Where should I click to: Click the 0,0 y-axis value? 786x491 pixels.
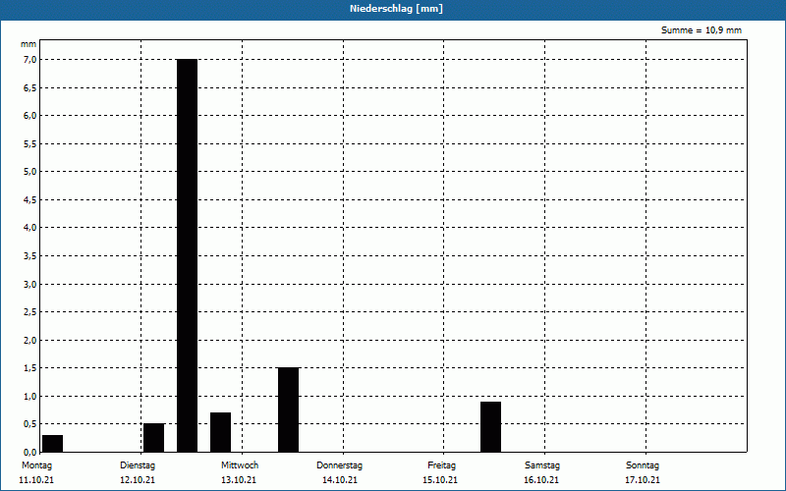point(30,452)
